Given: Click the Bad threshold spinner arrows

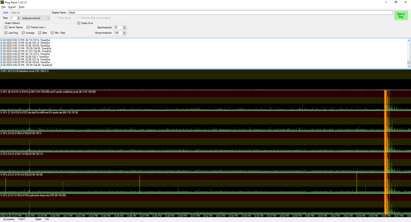Looking at the screenshot, I should pos(124,27).
